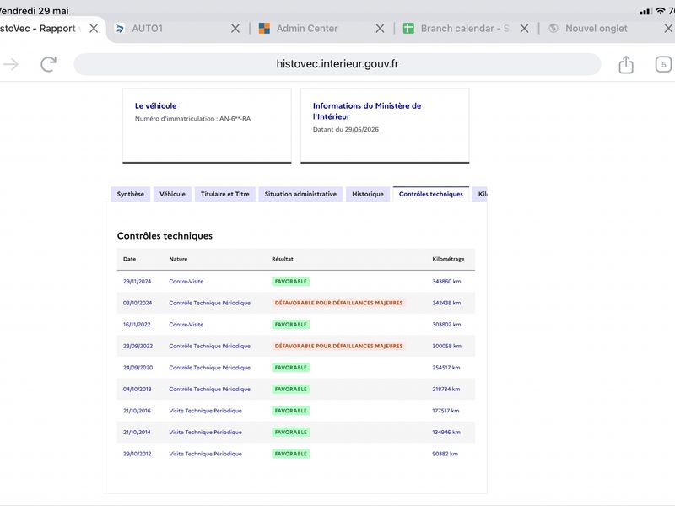Screen dimensions: 675x506
Task: Close the Admin Center tab
Action: [x=380, y=29]
